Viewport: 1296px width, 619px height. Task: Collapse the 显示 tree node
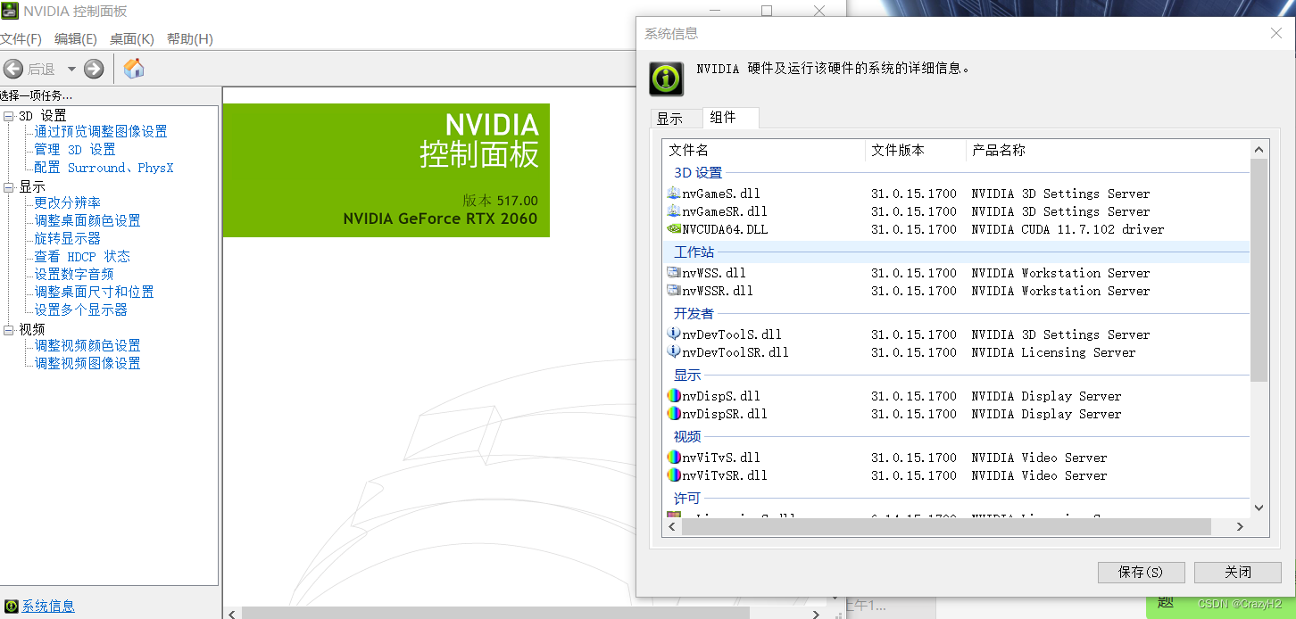pyautogui.click(x=9, y=187)
